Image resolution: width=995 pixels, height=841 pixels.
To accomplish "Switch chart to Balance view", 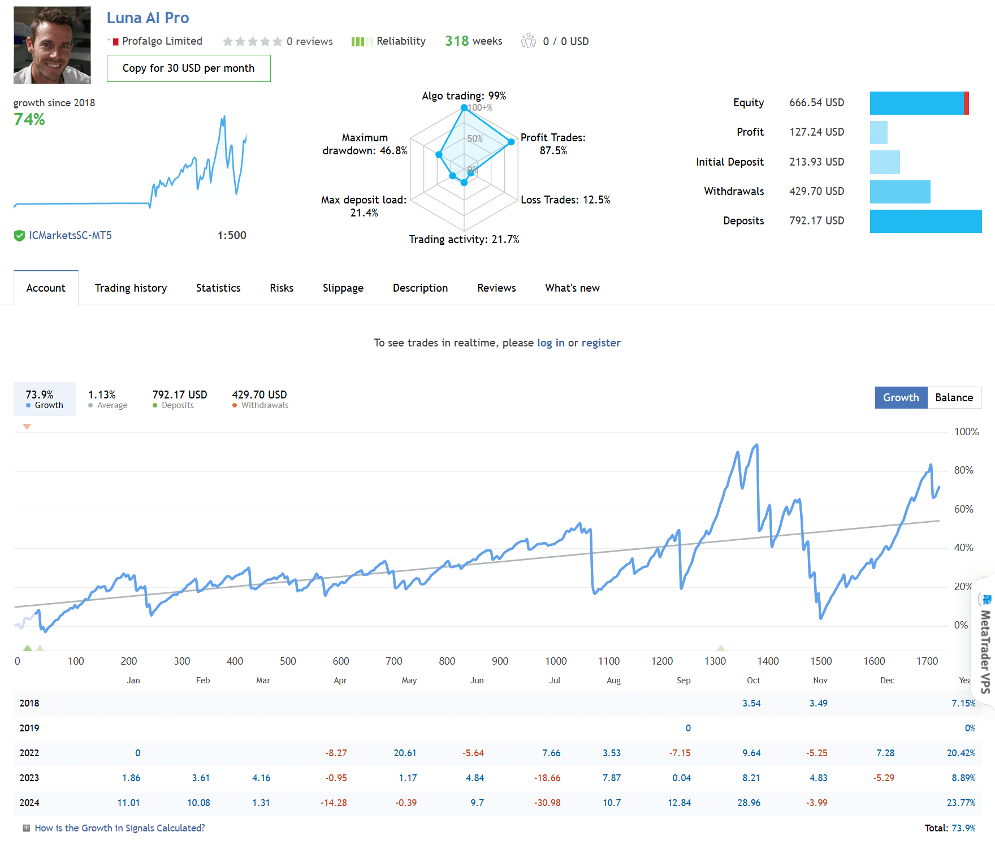I will point(954,397).
